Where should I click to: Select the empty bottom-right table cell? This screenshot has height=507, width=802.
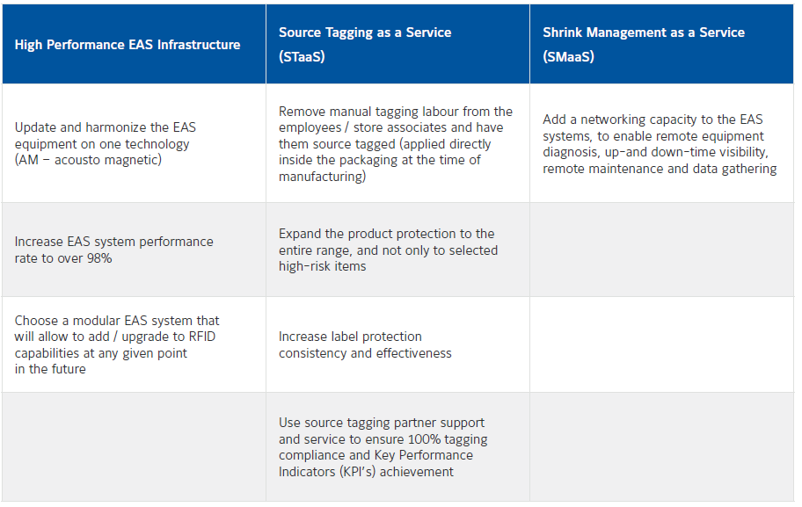point(662,446)
